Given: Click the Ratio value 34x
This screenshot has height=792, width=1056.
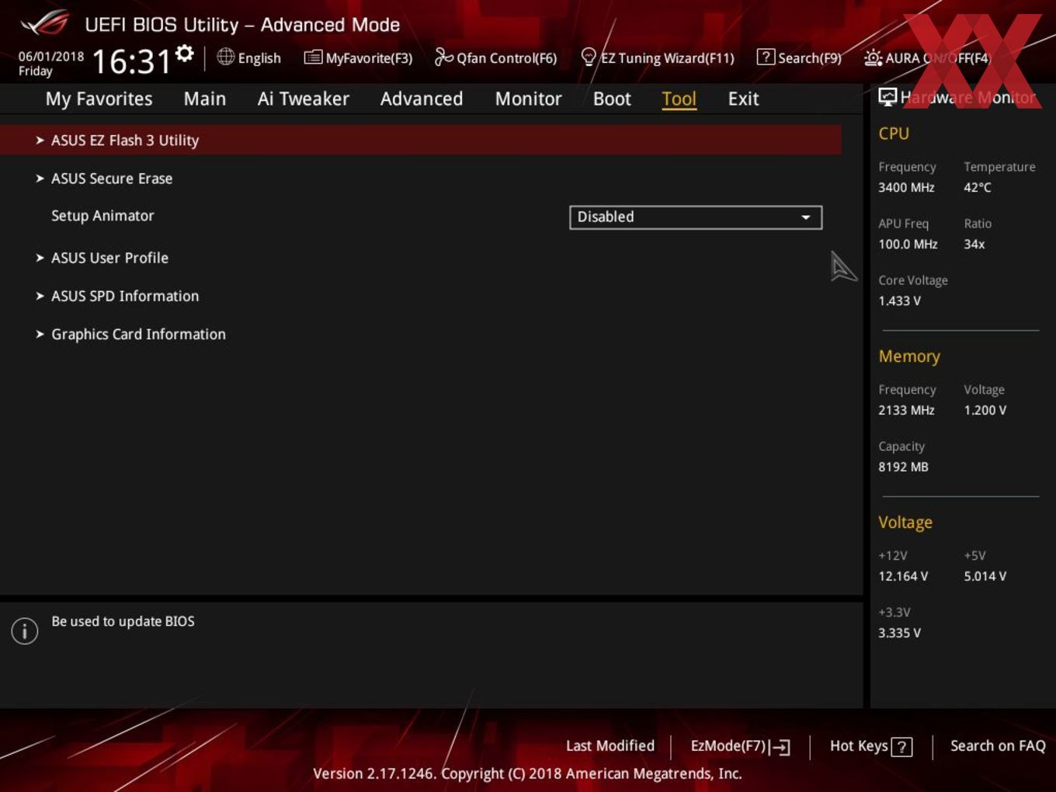Looking at the screenshot, I should tap(974, 244).
